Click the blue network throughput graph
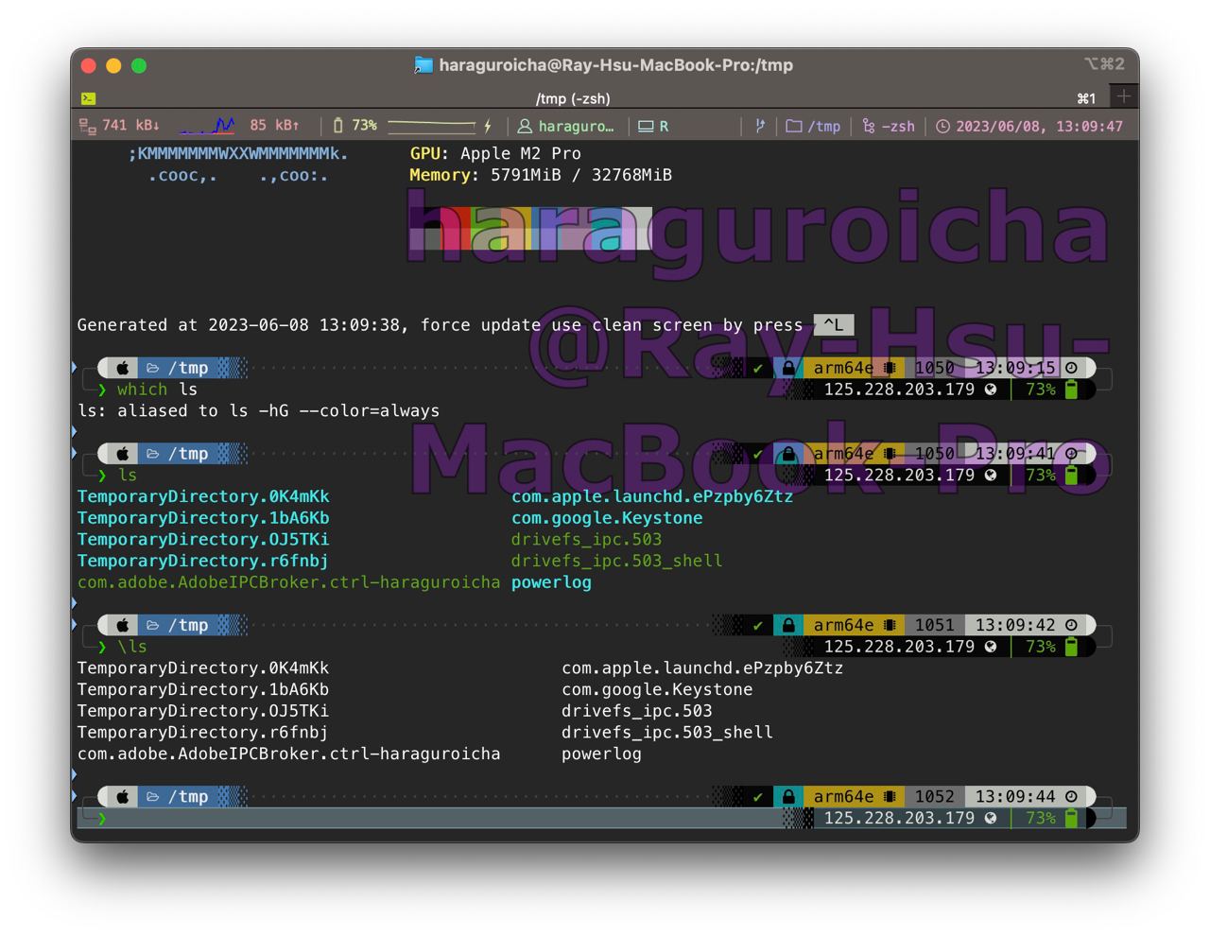This screenshot has width=1210, height=936. click(x=207, y=125)
